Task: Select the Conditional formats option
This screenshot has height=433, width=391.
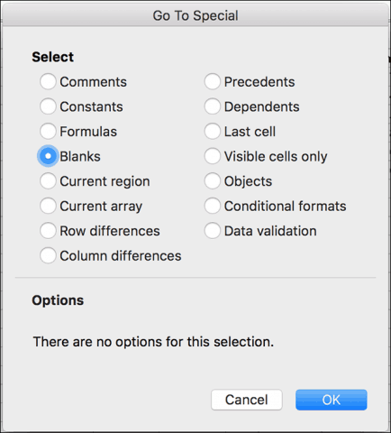Action: tap(213, 206)
